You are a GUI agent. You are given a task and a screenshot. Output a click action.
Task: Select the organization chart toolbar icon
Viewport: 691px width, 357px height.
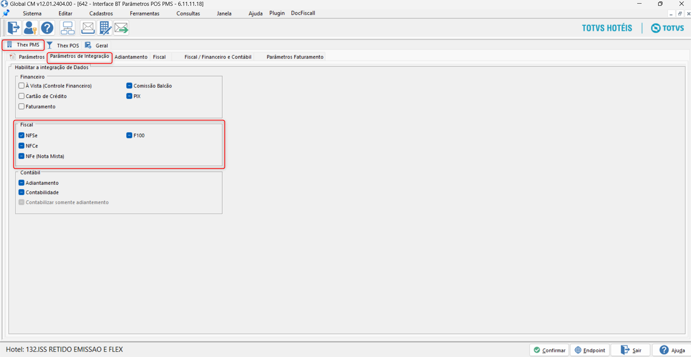pyautogui.click(x=68, y=28)
